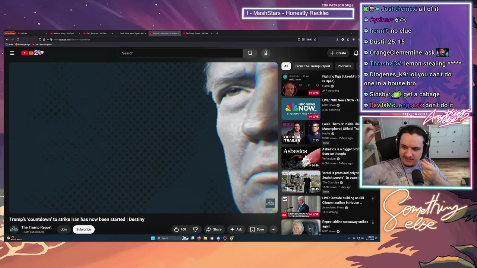
Task: Join The Trump Report channel
Action: [64, 229]
